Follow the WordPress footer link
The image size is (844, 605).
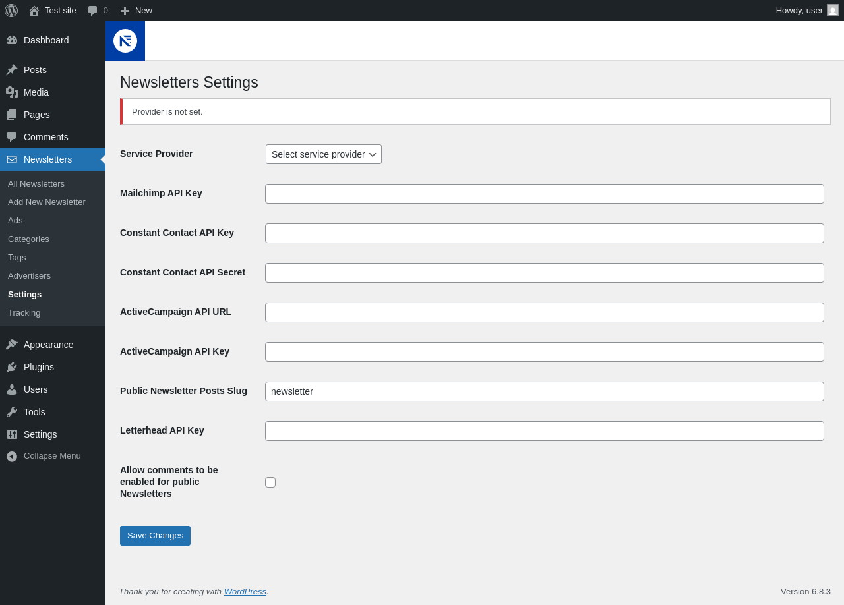pyautogui.click(x=245, y=592)
